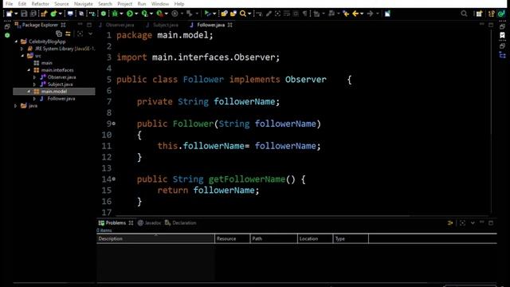Open the File menu
This screenshot has width=510, height=287.
click(9, 4)
